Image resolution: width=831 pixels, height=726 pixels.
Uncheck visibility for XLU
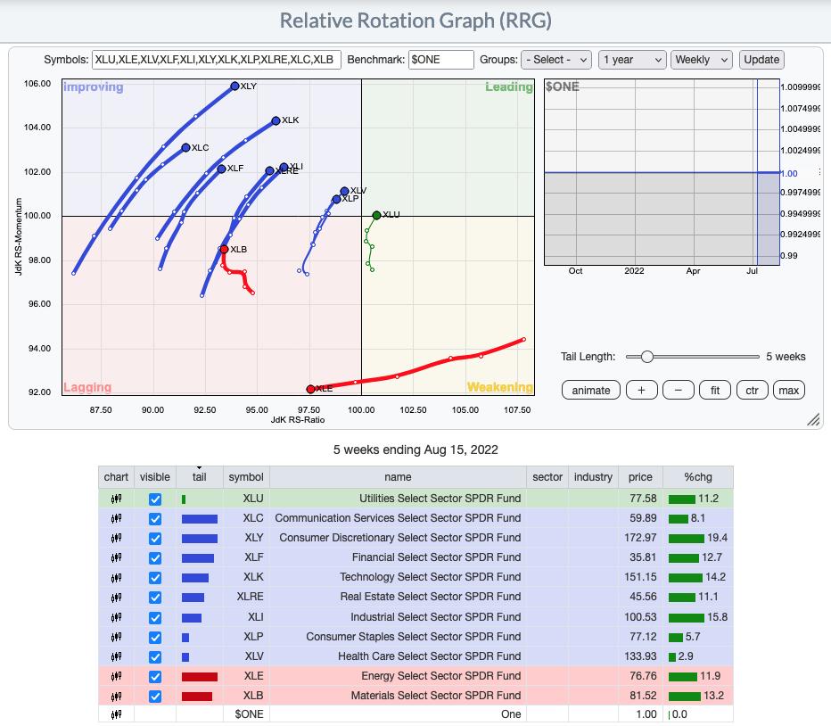point(155,499)
